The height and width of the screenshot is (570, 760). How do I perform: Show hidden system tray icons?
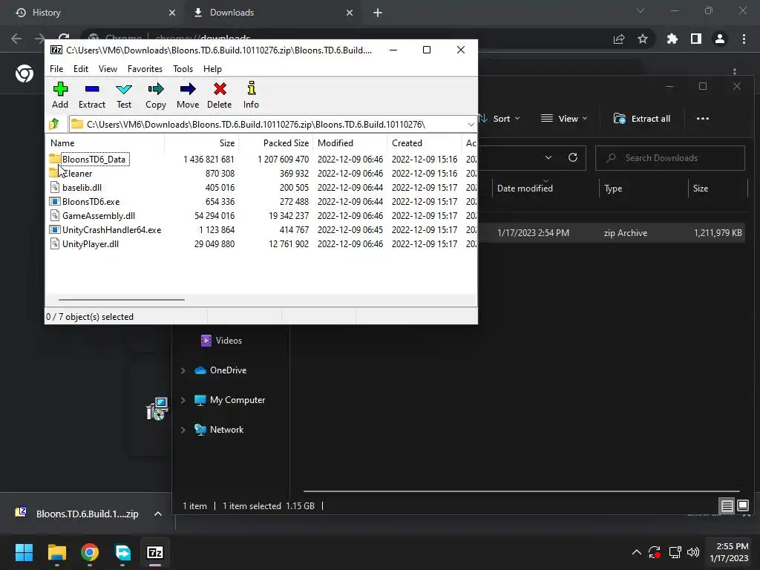point(636,552)
